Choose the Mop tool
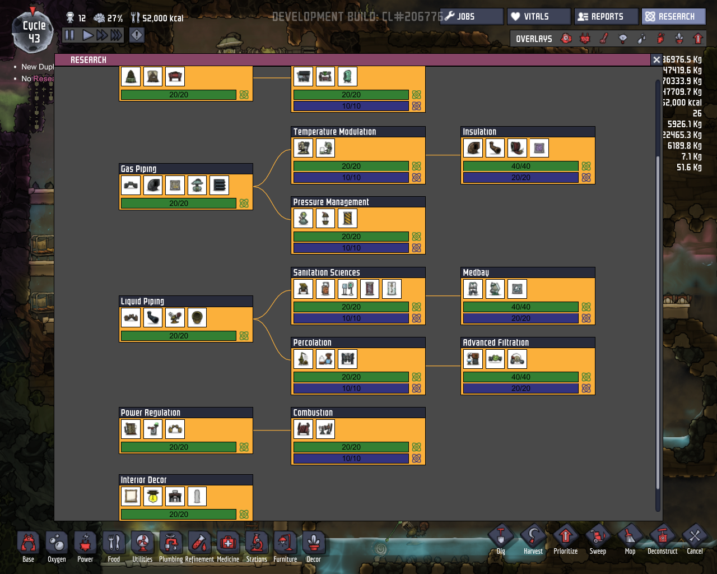Screen dimensions: 717x574 pos(630,538)
